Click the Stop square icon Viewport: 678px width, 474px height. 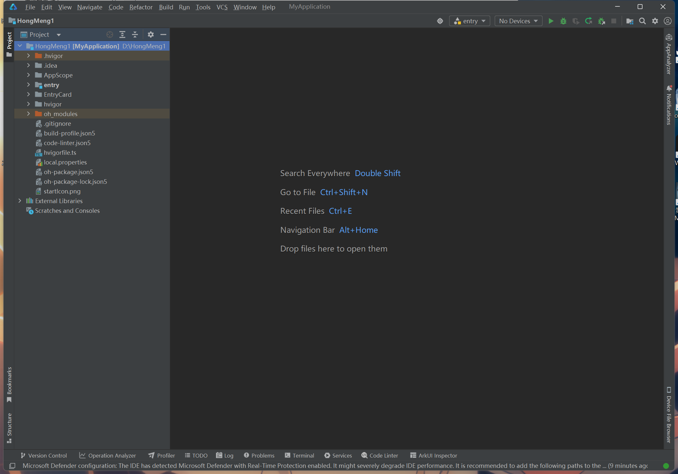tap(614, 21)
